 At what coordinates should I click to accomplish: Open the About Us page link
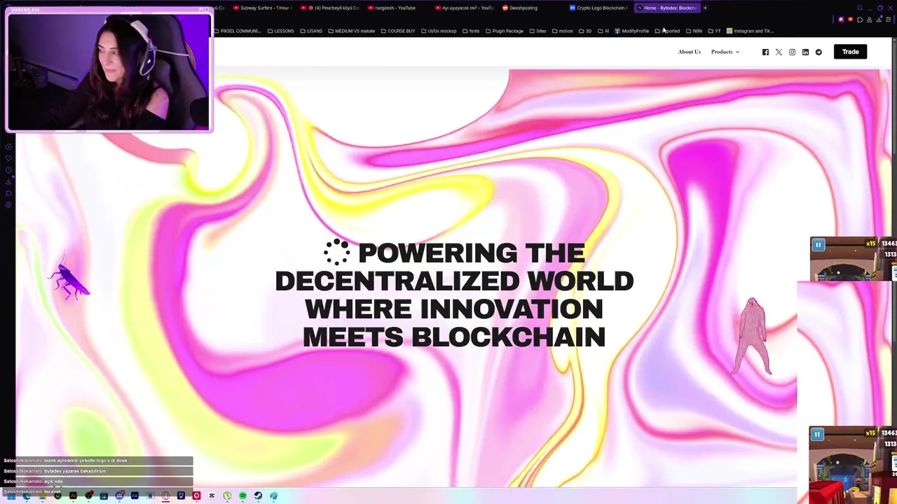click(x=689, y=52)
